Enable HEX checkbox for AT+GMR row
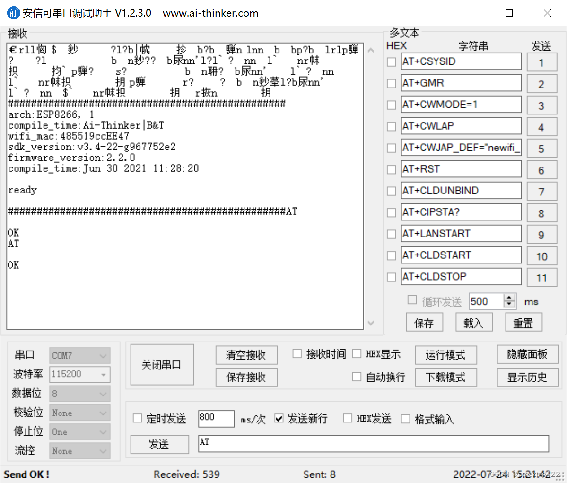The image size is (567, 483). [391, 84]
